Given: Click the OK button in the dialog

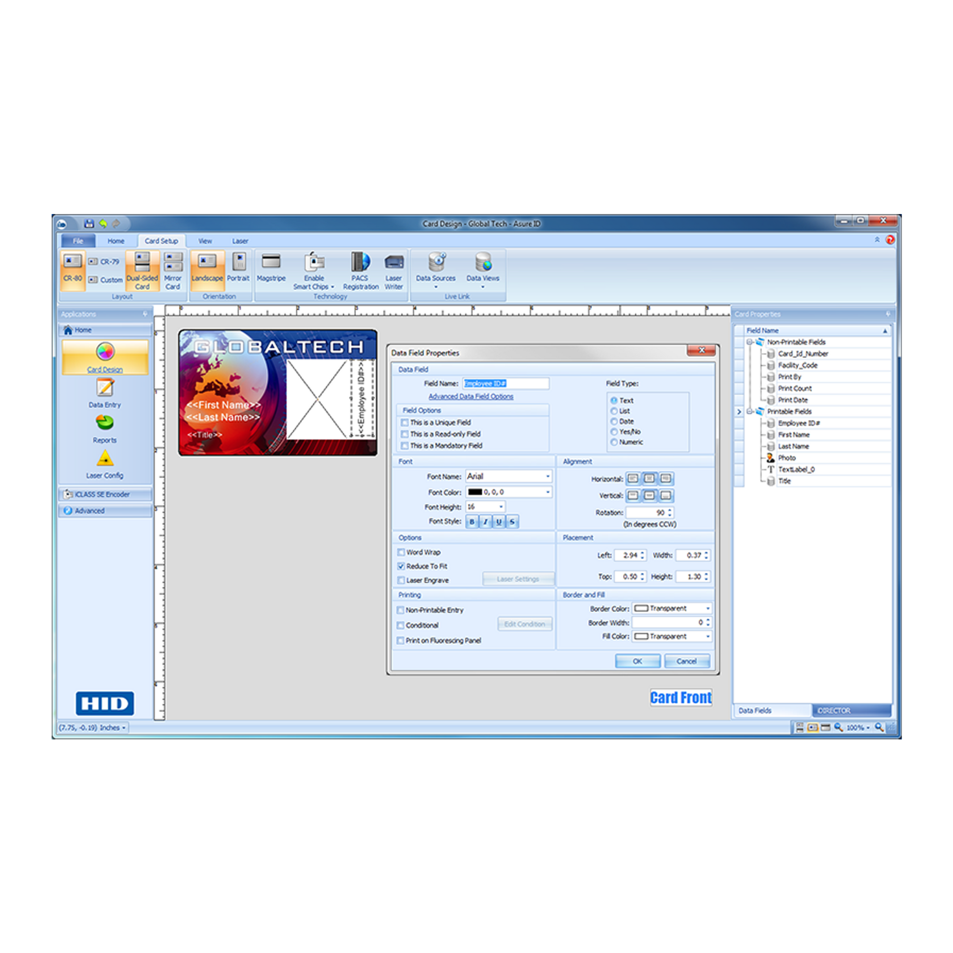Looking at the screenshot, I should coord(637,662).
